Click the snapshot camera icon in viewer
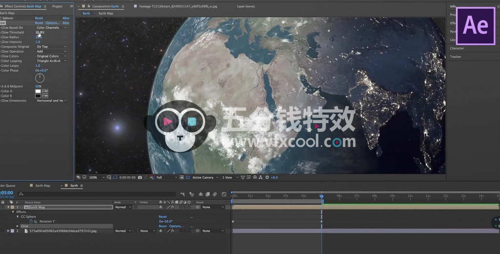Screen dimensions: 500x254 (x=140, y=177)
